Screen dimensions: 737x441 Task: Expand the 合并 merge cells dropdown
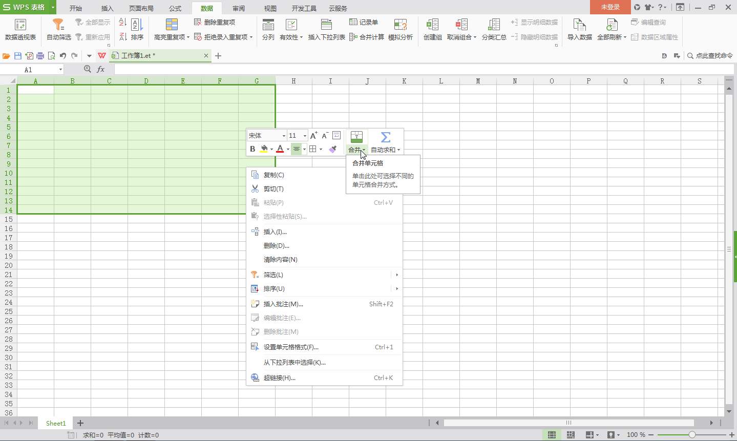click(x=363, y=150)
